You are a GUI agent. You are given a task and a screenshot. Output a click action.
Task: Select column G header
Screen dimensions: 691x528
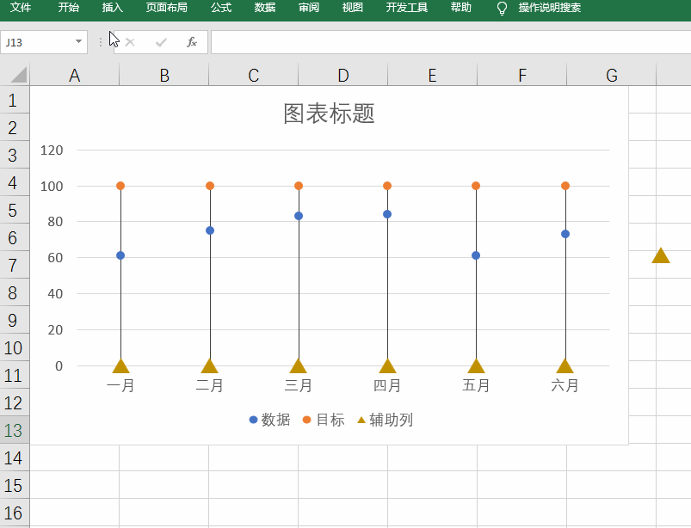[x=611, y=76]
